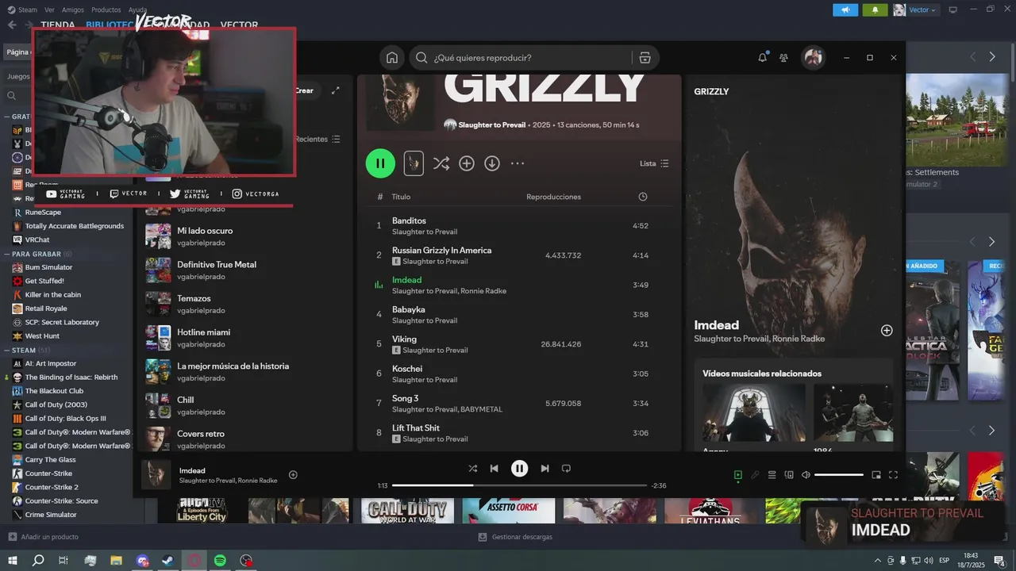
Task: Open Friend Activity icon in Spotify
Action: coord(784,58)
